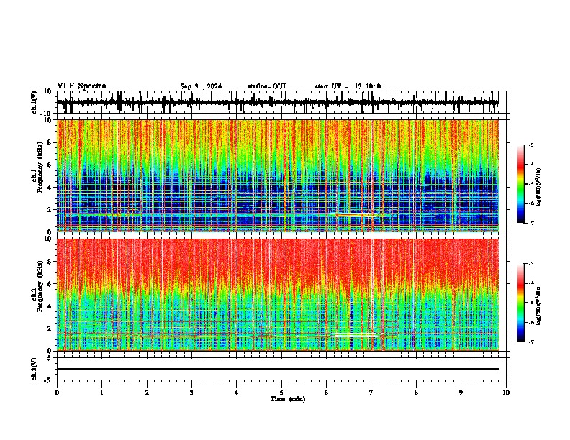Click the ch.3(V) axis label
Screen dimensions: 570x440
click(35, 369)
